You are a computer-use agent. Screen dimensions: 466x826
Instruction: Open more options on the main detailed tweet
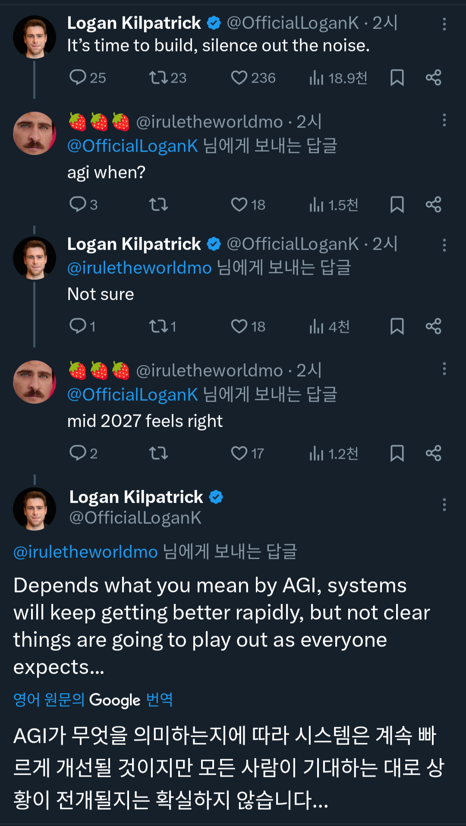point(444,504)
